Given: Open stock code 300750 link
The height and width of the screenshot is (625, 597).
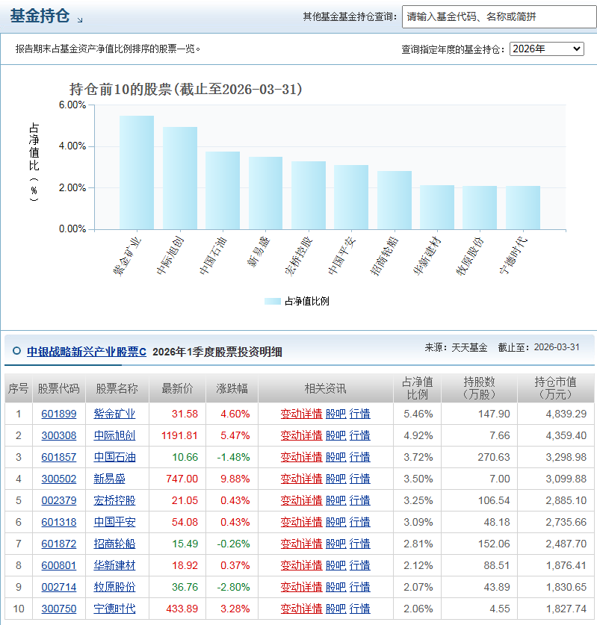Looking at the screenshot, I should click(x=58, y=609).
